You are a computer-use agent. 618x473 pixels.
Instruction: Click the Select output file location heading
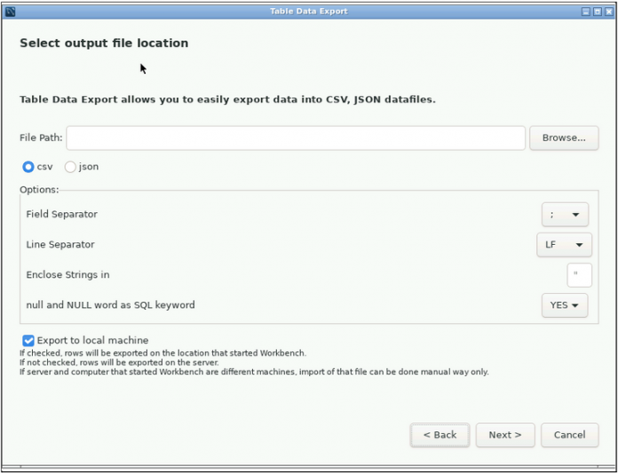coord(104,43)
